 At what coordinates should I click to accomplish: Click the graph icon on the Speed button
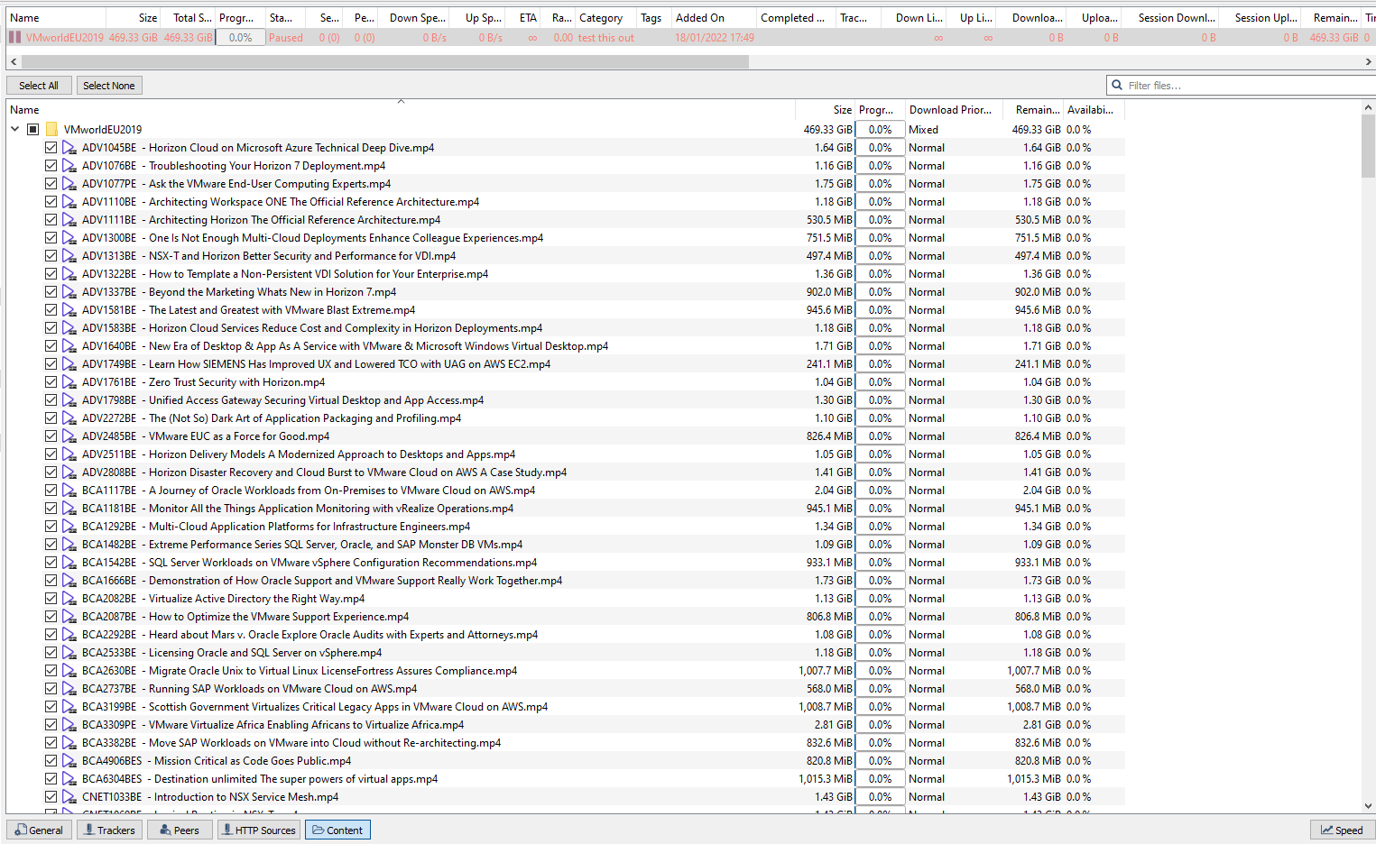point(1328,829)
